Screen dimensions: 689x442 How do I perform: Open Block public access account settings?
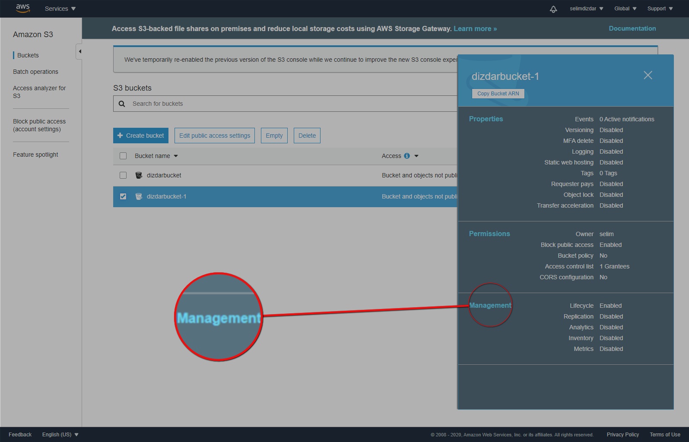[39, 125]
